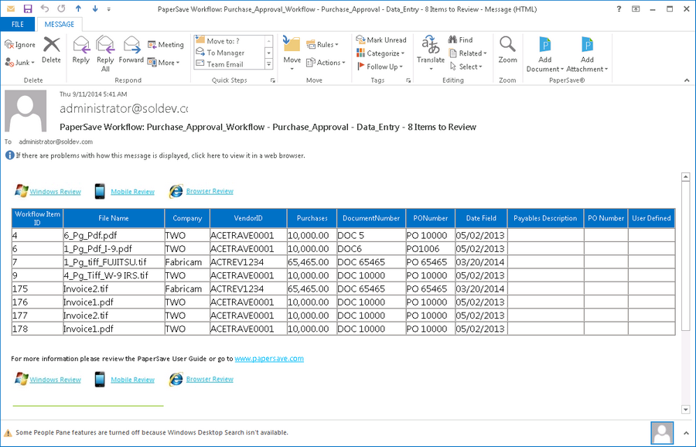Screen dimensions: 696x447
Task: Click the message vertical scrollbar thumb
Action: point(686,255)
